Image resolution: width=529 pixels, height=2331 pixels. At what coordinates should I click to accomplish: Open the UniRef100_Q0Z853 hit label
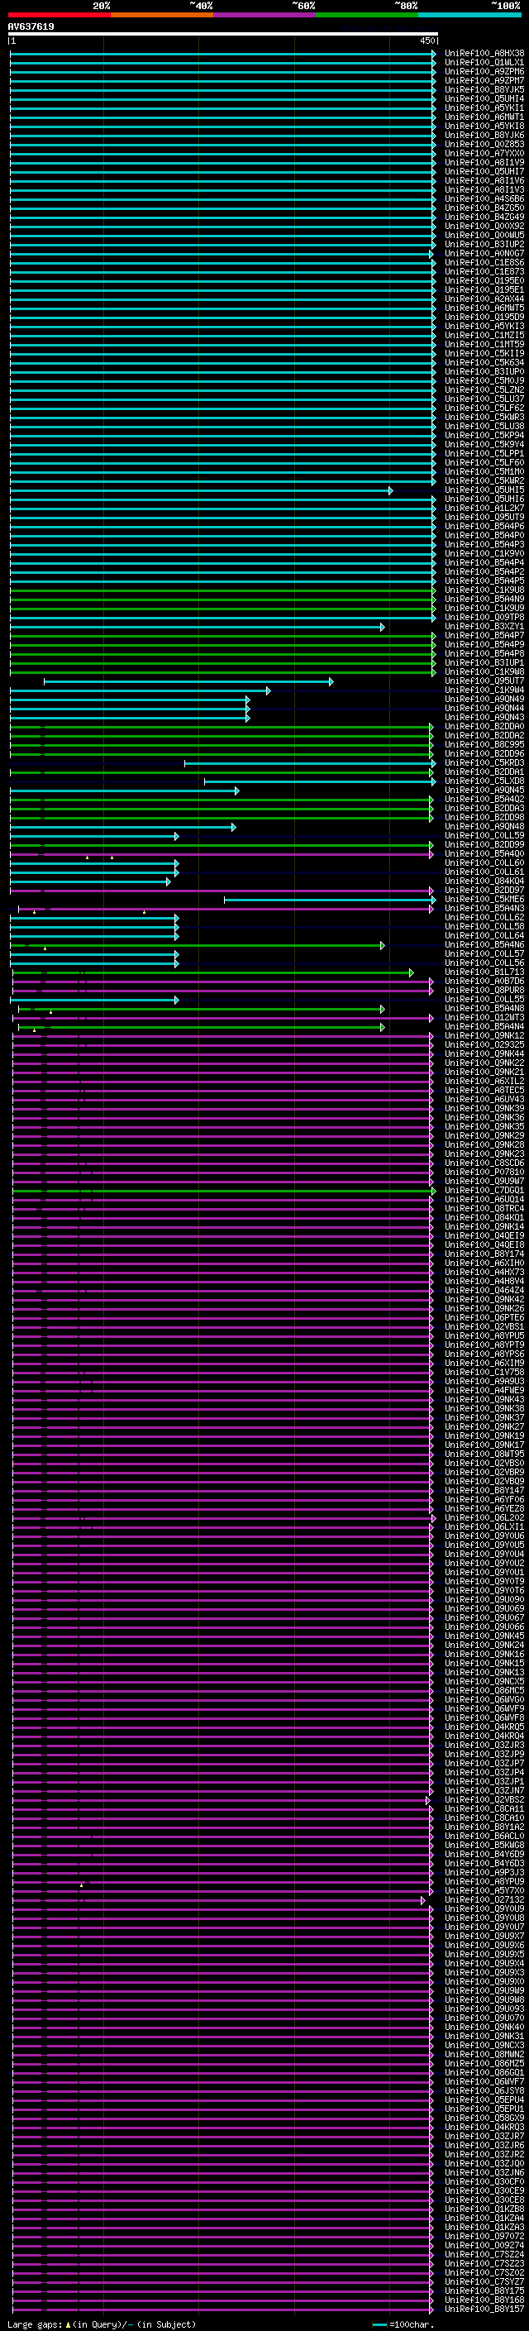tap(484, 145)
